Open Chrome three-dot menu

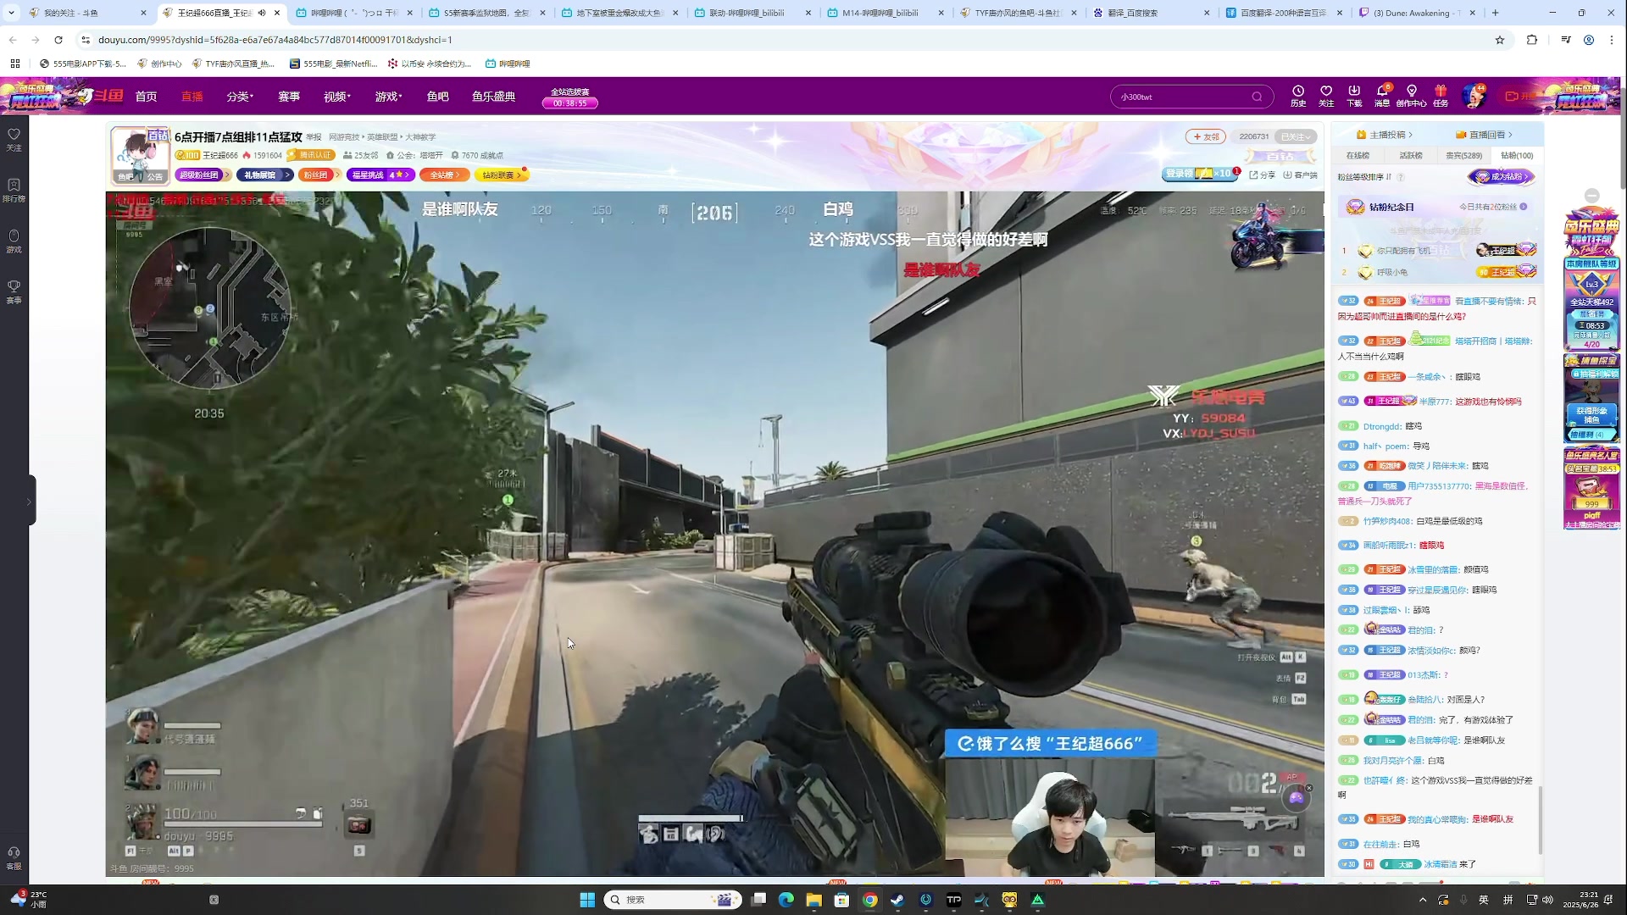click(1612, 40)
